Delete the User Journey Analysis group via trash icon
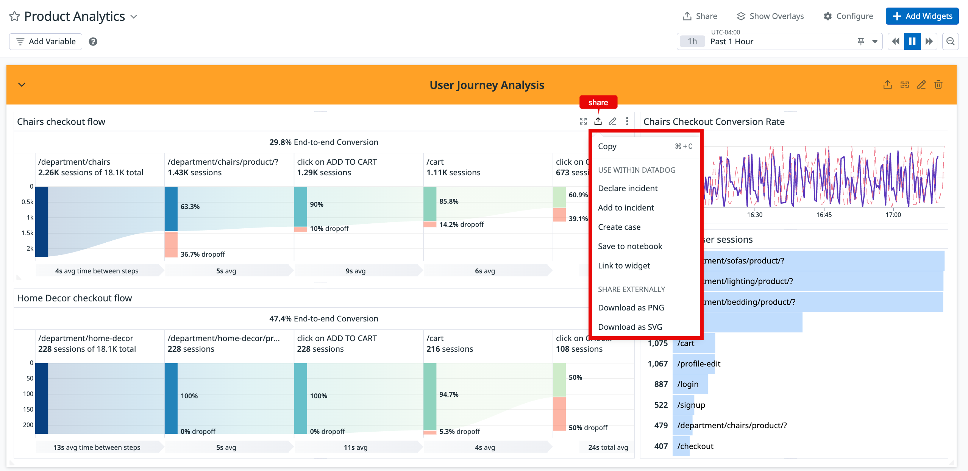Image resolution: width=968 pixels, height=471 pixels. point(938,84)
